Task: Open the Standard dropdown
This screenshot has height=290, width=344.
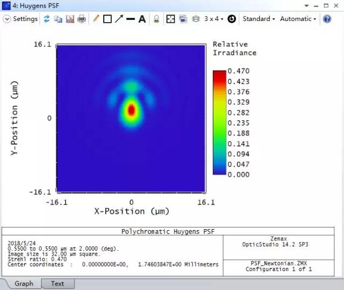Action: [259, 19]
